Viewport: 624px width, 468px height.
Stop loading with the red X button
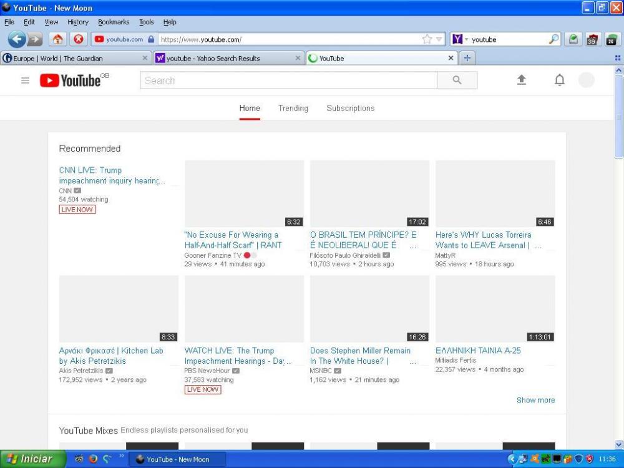[78, 39]
